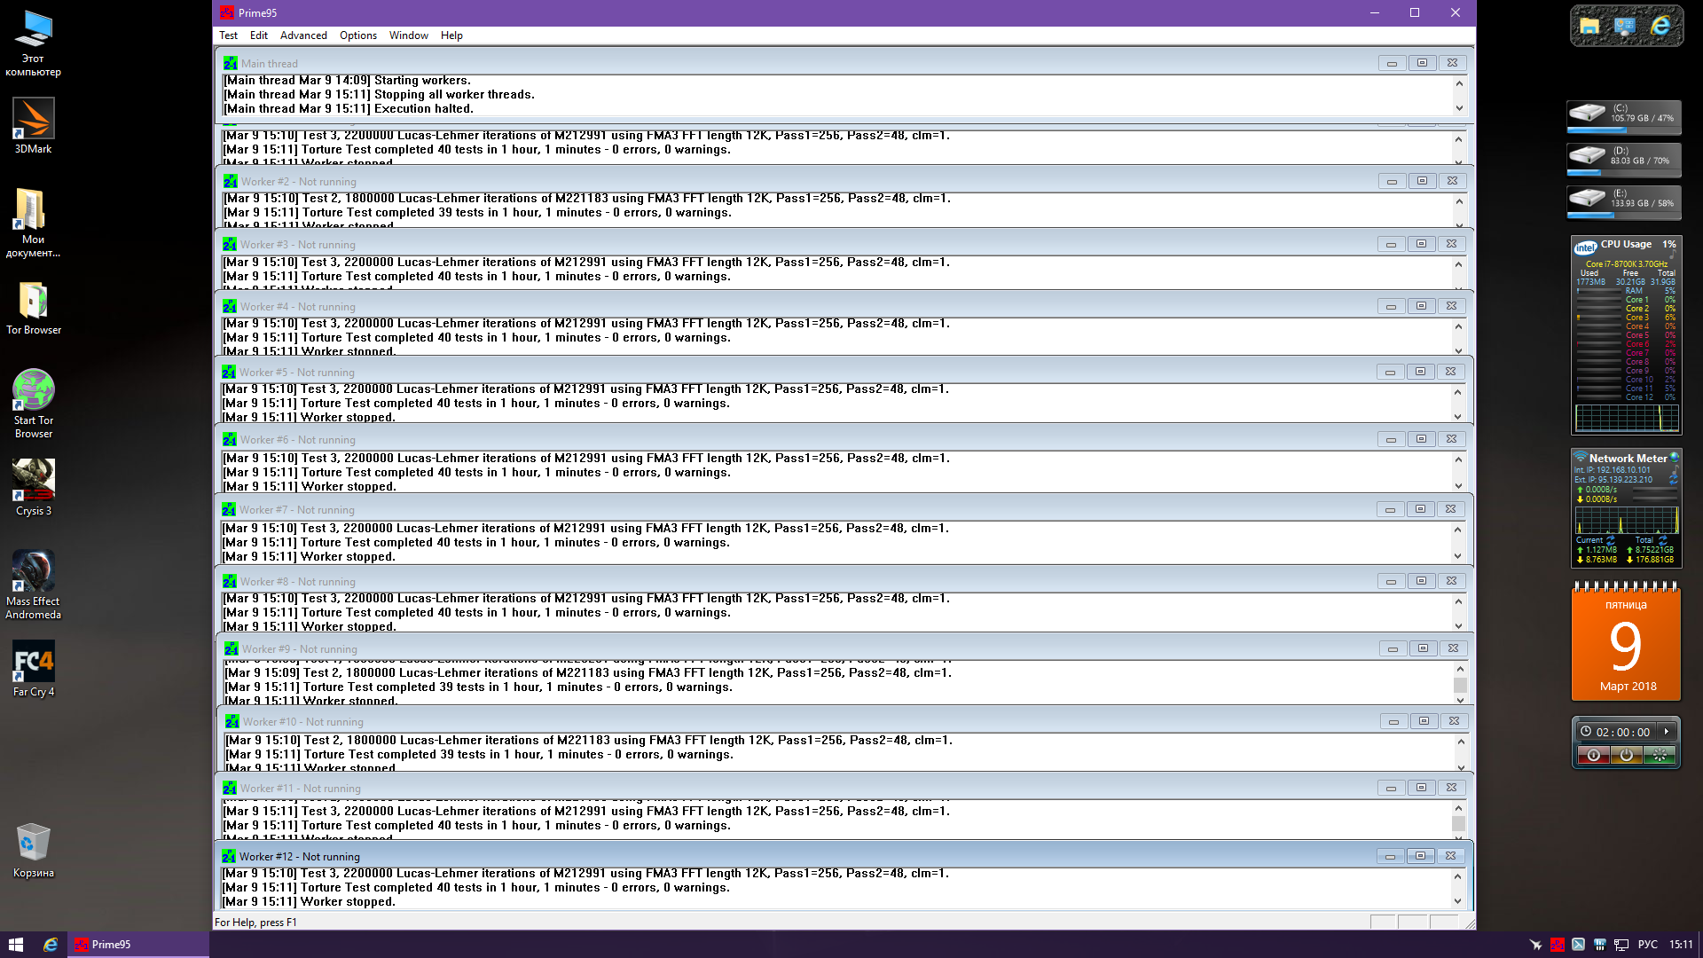Reset the Total traffic counter in Network Meter

(x=1663, y=539)
